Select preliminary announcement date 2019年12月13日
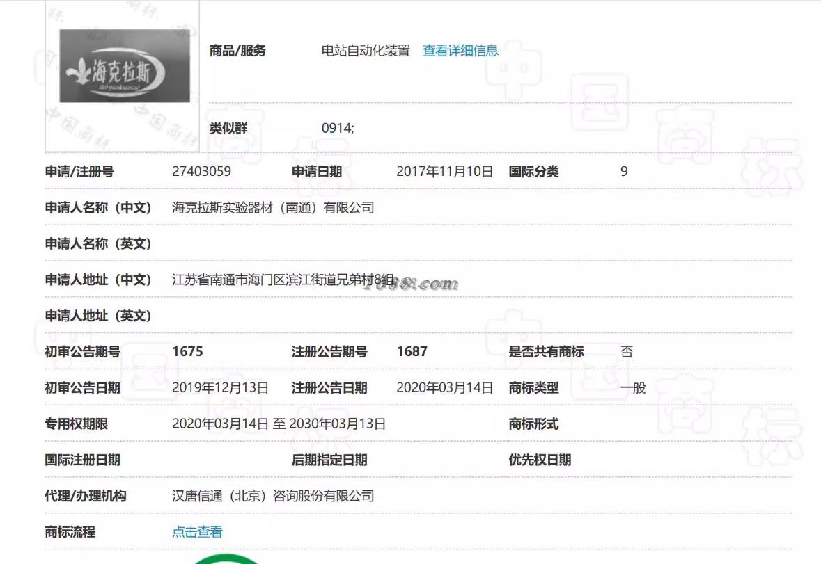 coord(221,388)
